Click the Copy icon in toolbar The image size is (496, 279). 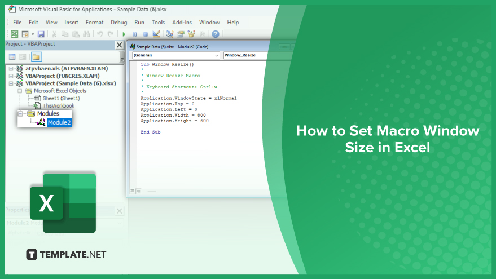pos(65,34)
